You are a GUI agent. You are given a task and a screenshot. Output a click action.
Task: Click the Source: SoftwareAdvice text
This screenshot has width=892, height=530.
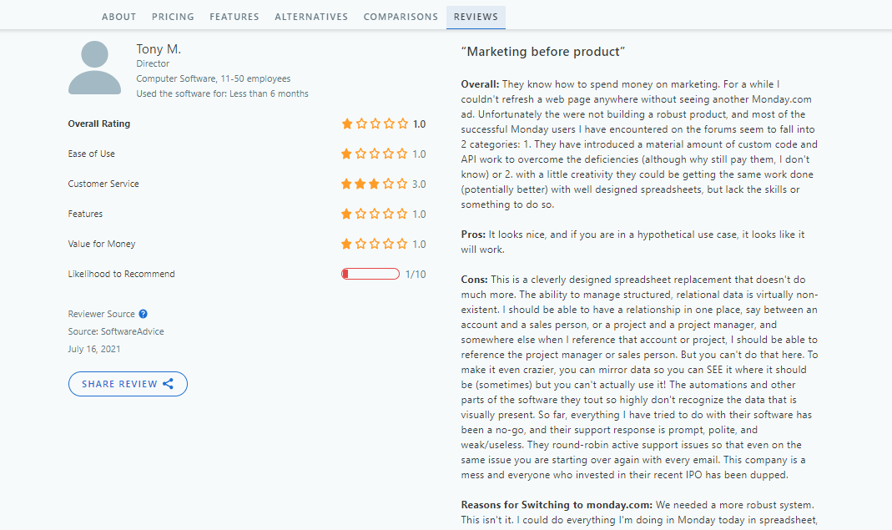(116, 331)
